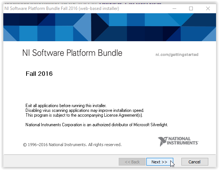
Task: Click the Microsoft Silverlight distributor notice
Action: point(97,125)
